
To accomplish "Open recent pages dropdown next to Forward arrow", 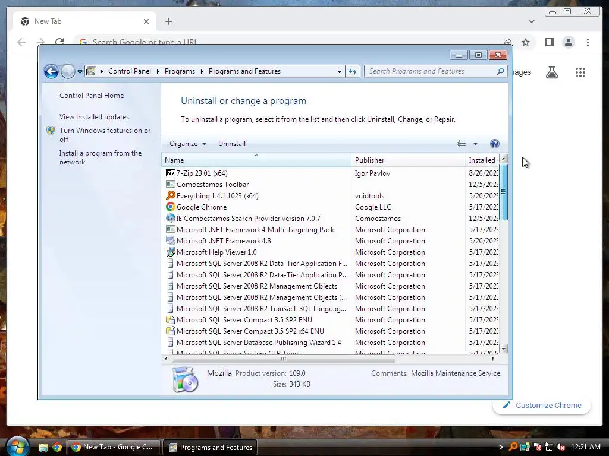I will coord(80,72).
